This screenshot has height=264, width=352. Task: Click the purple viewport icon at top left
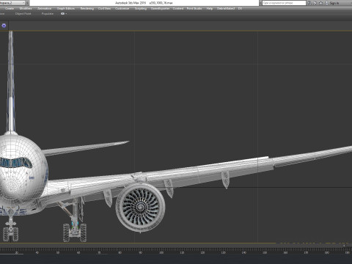coord(4,26)
